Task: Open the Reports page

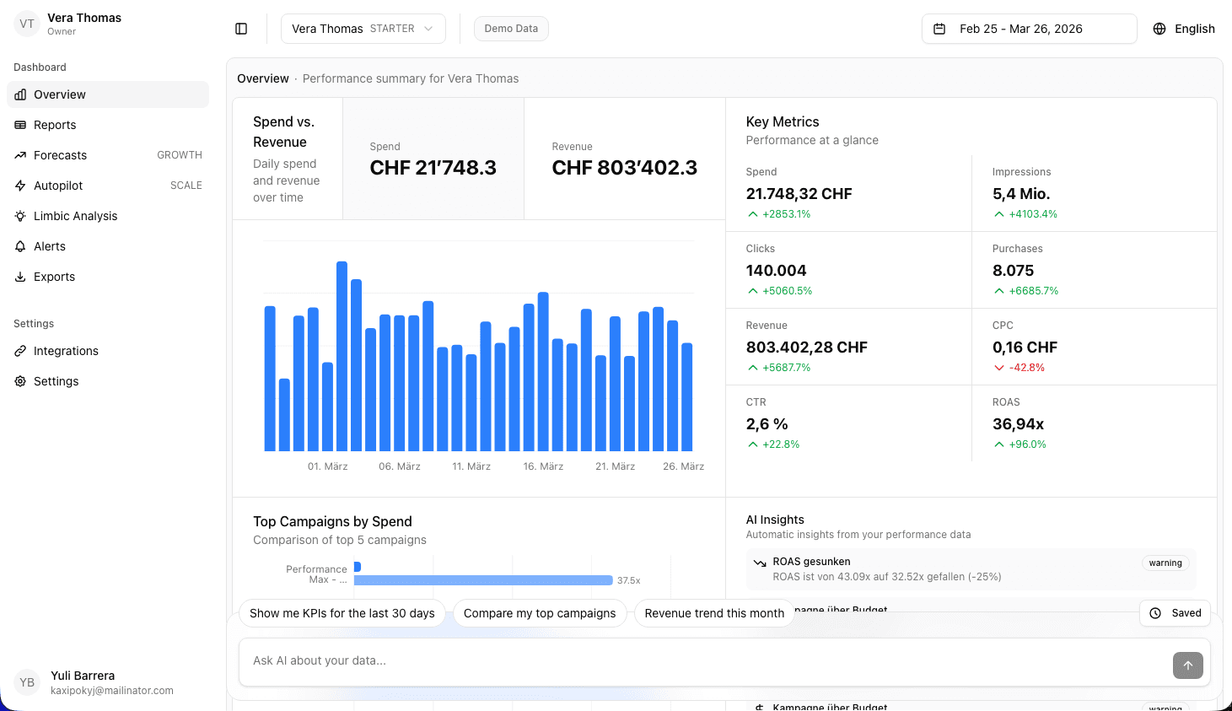Action: pyautogui.click(x=55, y=125)
